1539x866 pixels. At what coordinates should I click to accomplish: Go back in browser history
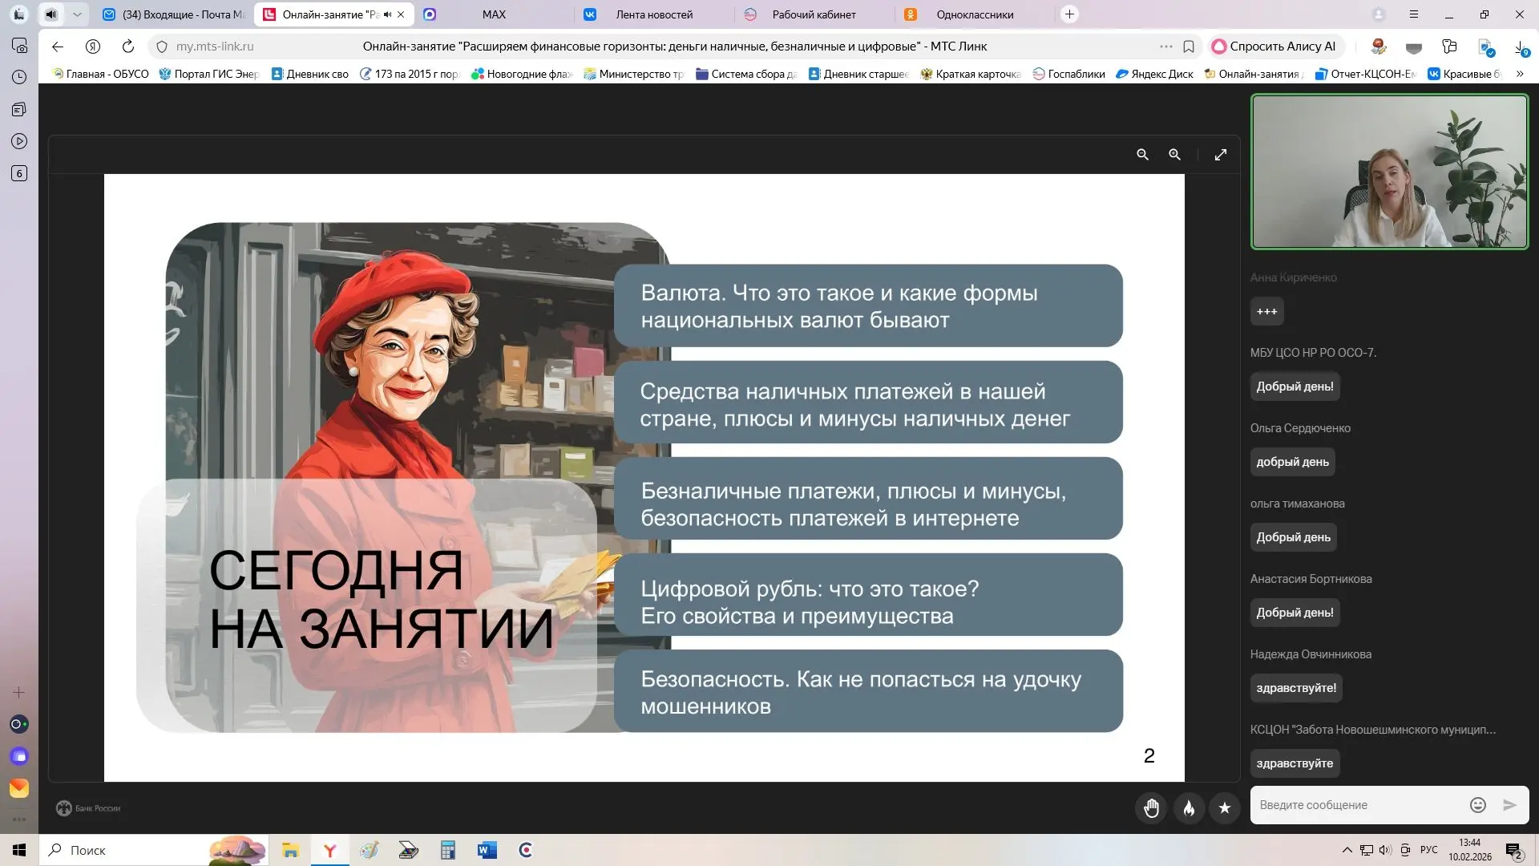pyautogui.click(x=57, y=47)
